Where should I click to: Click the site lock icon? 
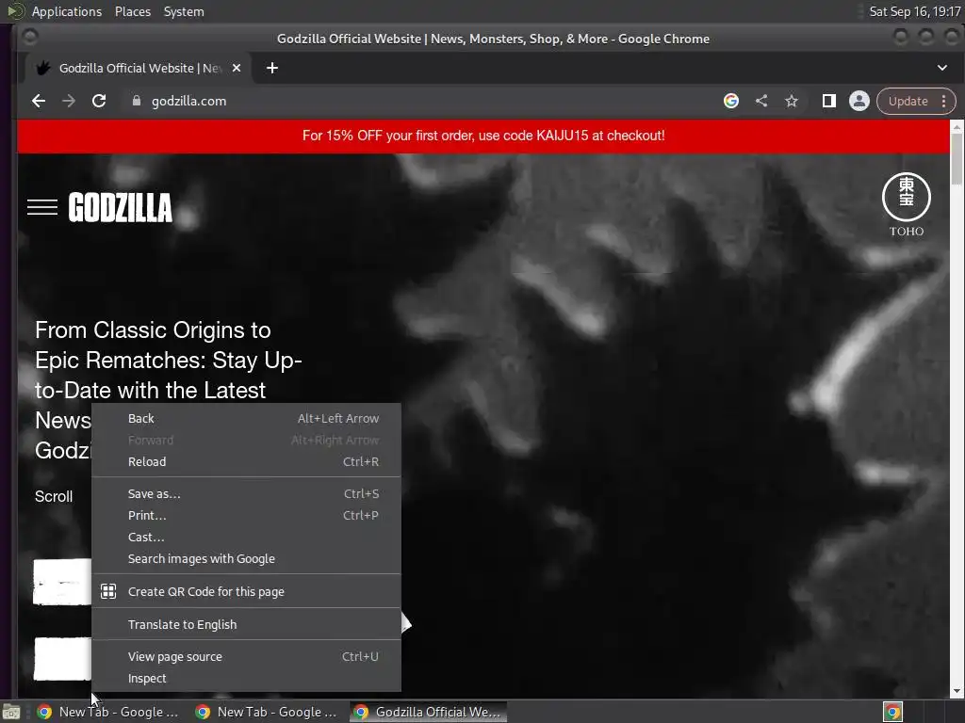coord(137,101)
